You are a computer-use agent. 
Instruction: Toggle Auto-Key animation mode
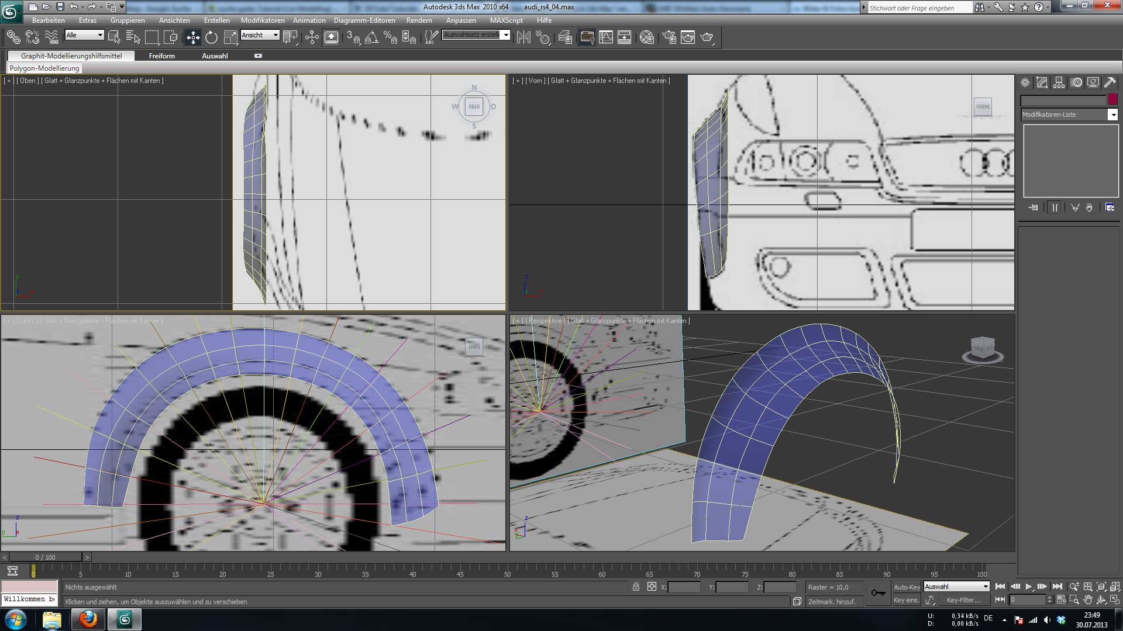pyautogui.click(x=907, y=587)
